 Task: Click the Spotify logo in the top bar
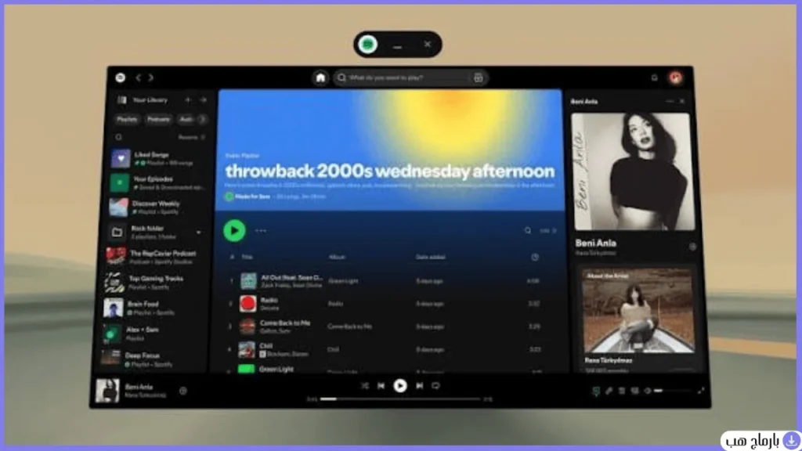tap(120, 78)
